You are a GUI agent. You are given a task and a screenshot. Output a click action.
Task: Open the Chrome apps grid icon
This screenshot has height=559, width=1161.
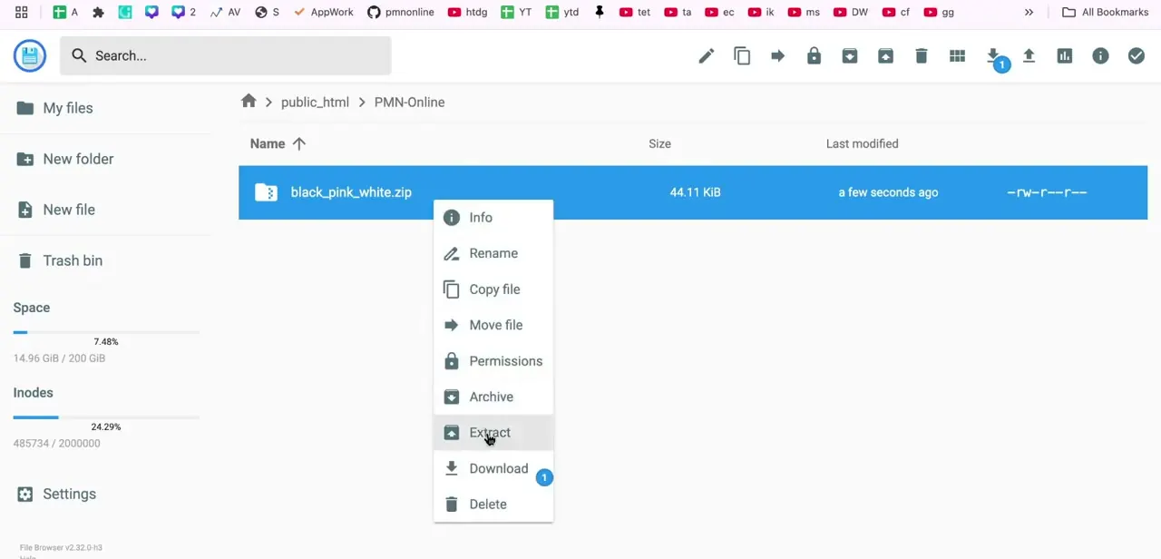(x=21, y=12)
